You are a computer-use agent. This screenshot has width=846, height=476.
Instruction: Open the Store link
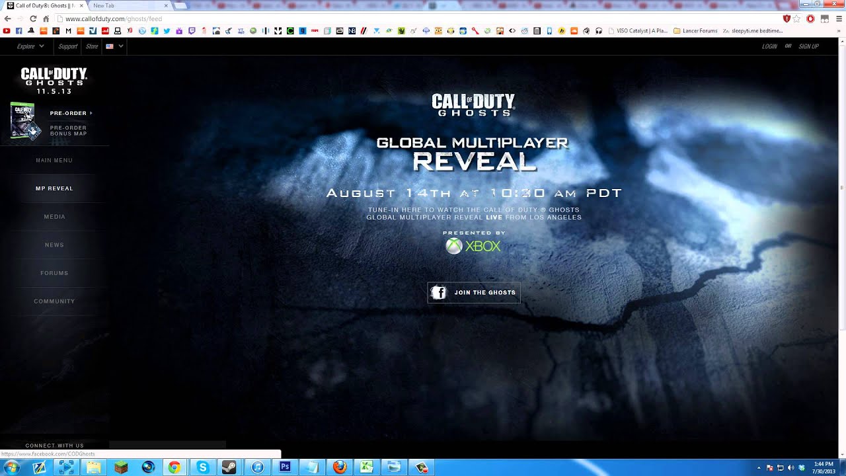coord(92,46)
